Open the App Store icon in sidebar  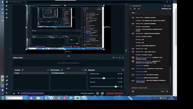coord(7,13)
